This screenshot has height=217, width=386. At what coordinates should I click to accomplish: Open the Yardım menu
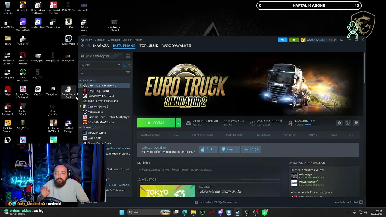[138, 40]
